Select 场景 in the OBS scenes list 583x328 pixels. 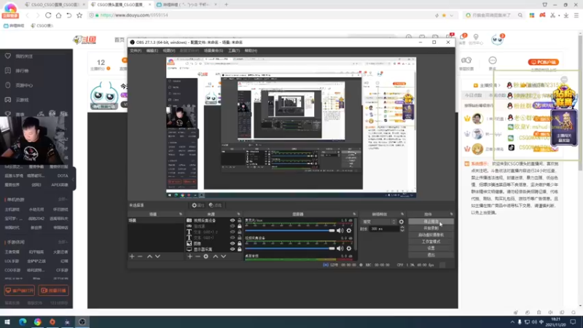coord(155,221)
